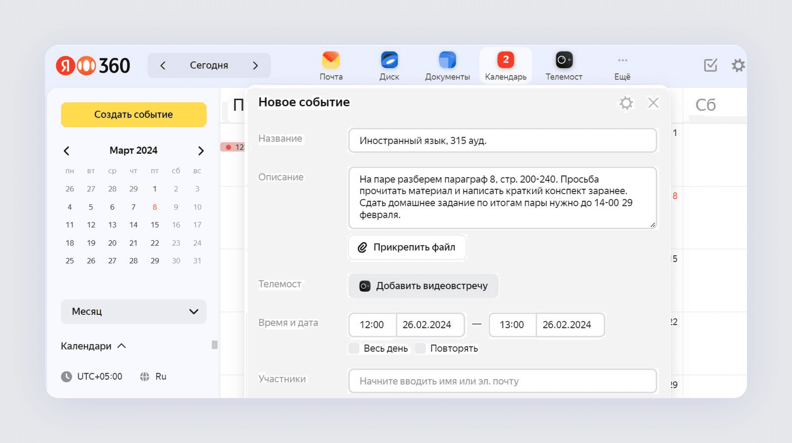Click the Название event title field
The width and height of the screenshot is (792, 443).
[502, 141]
